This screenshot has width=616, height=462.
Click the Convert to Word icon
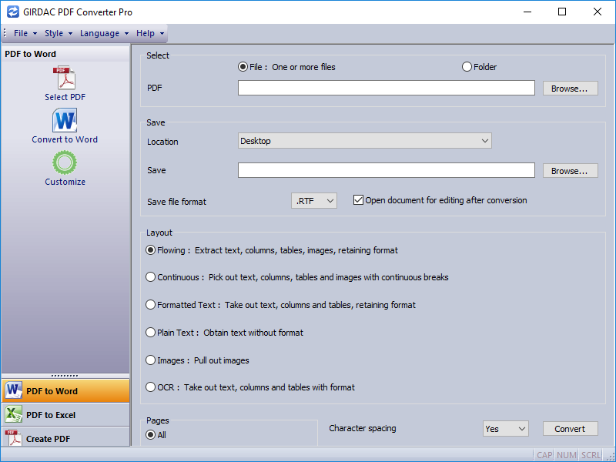65,120
